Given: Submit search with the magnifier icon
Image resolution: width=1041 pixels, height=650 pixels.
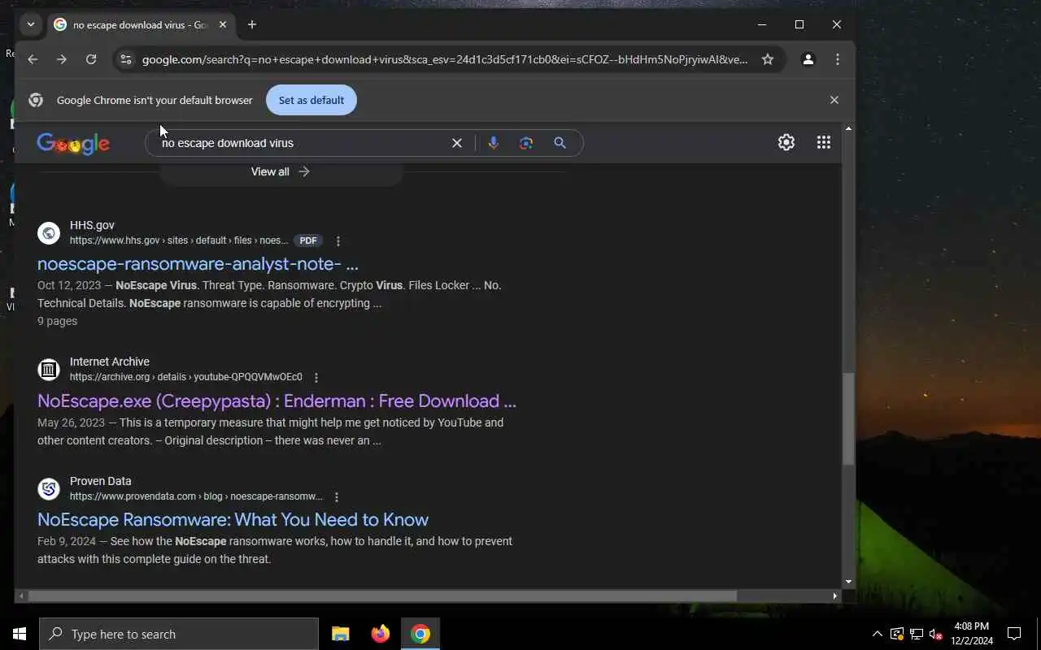Looking at the screenshot, I should (x=560, y=143).
